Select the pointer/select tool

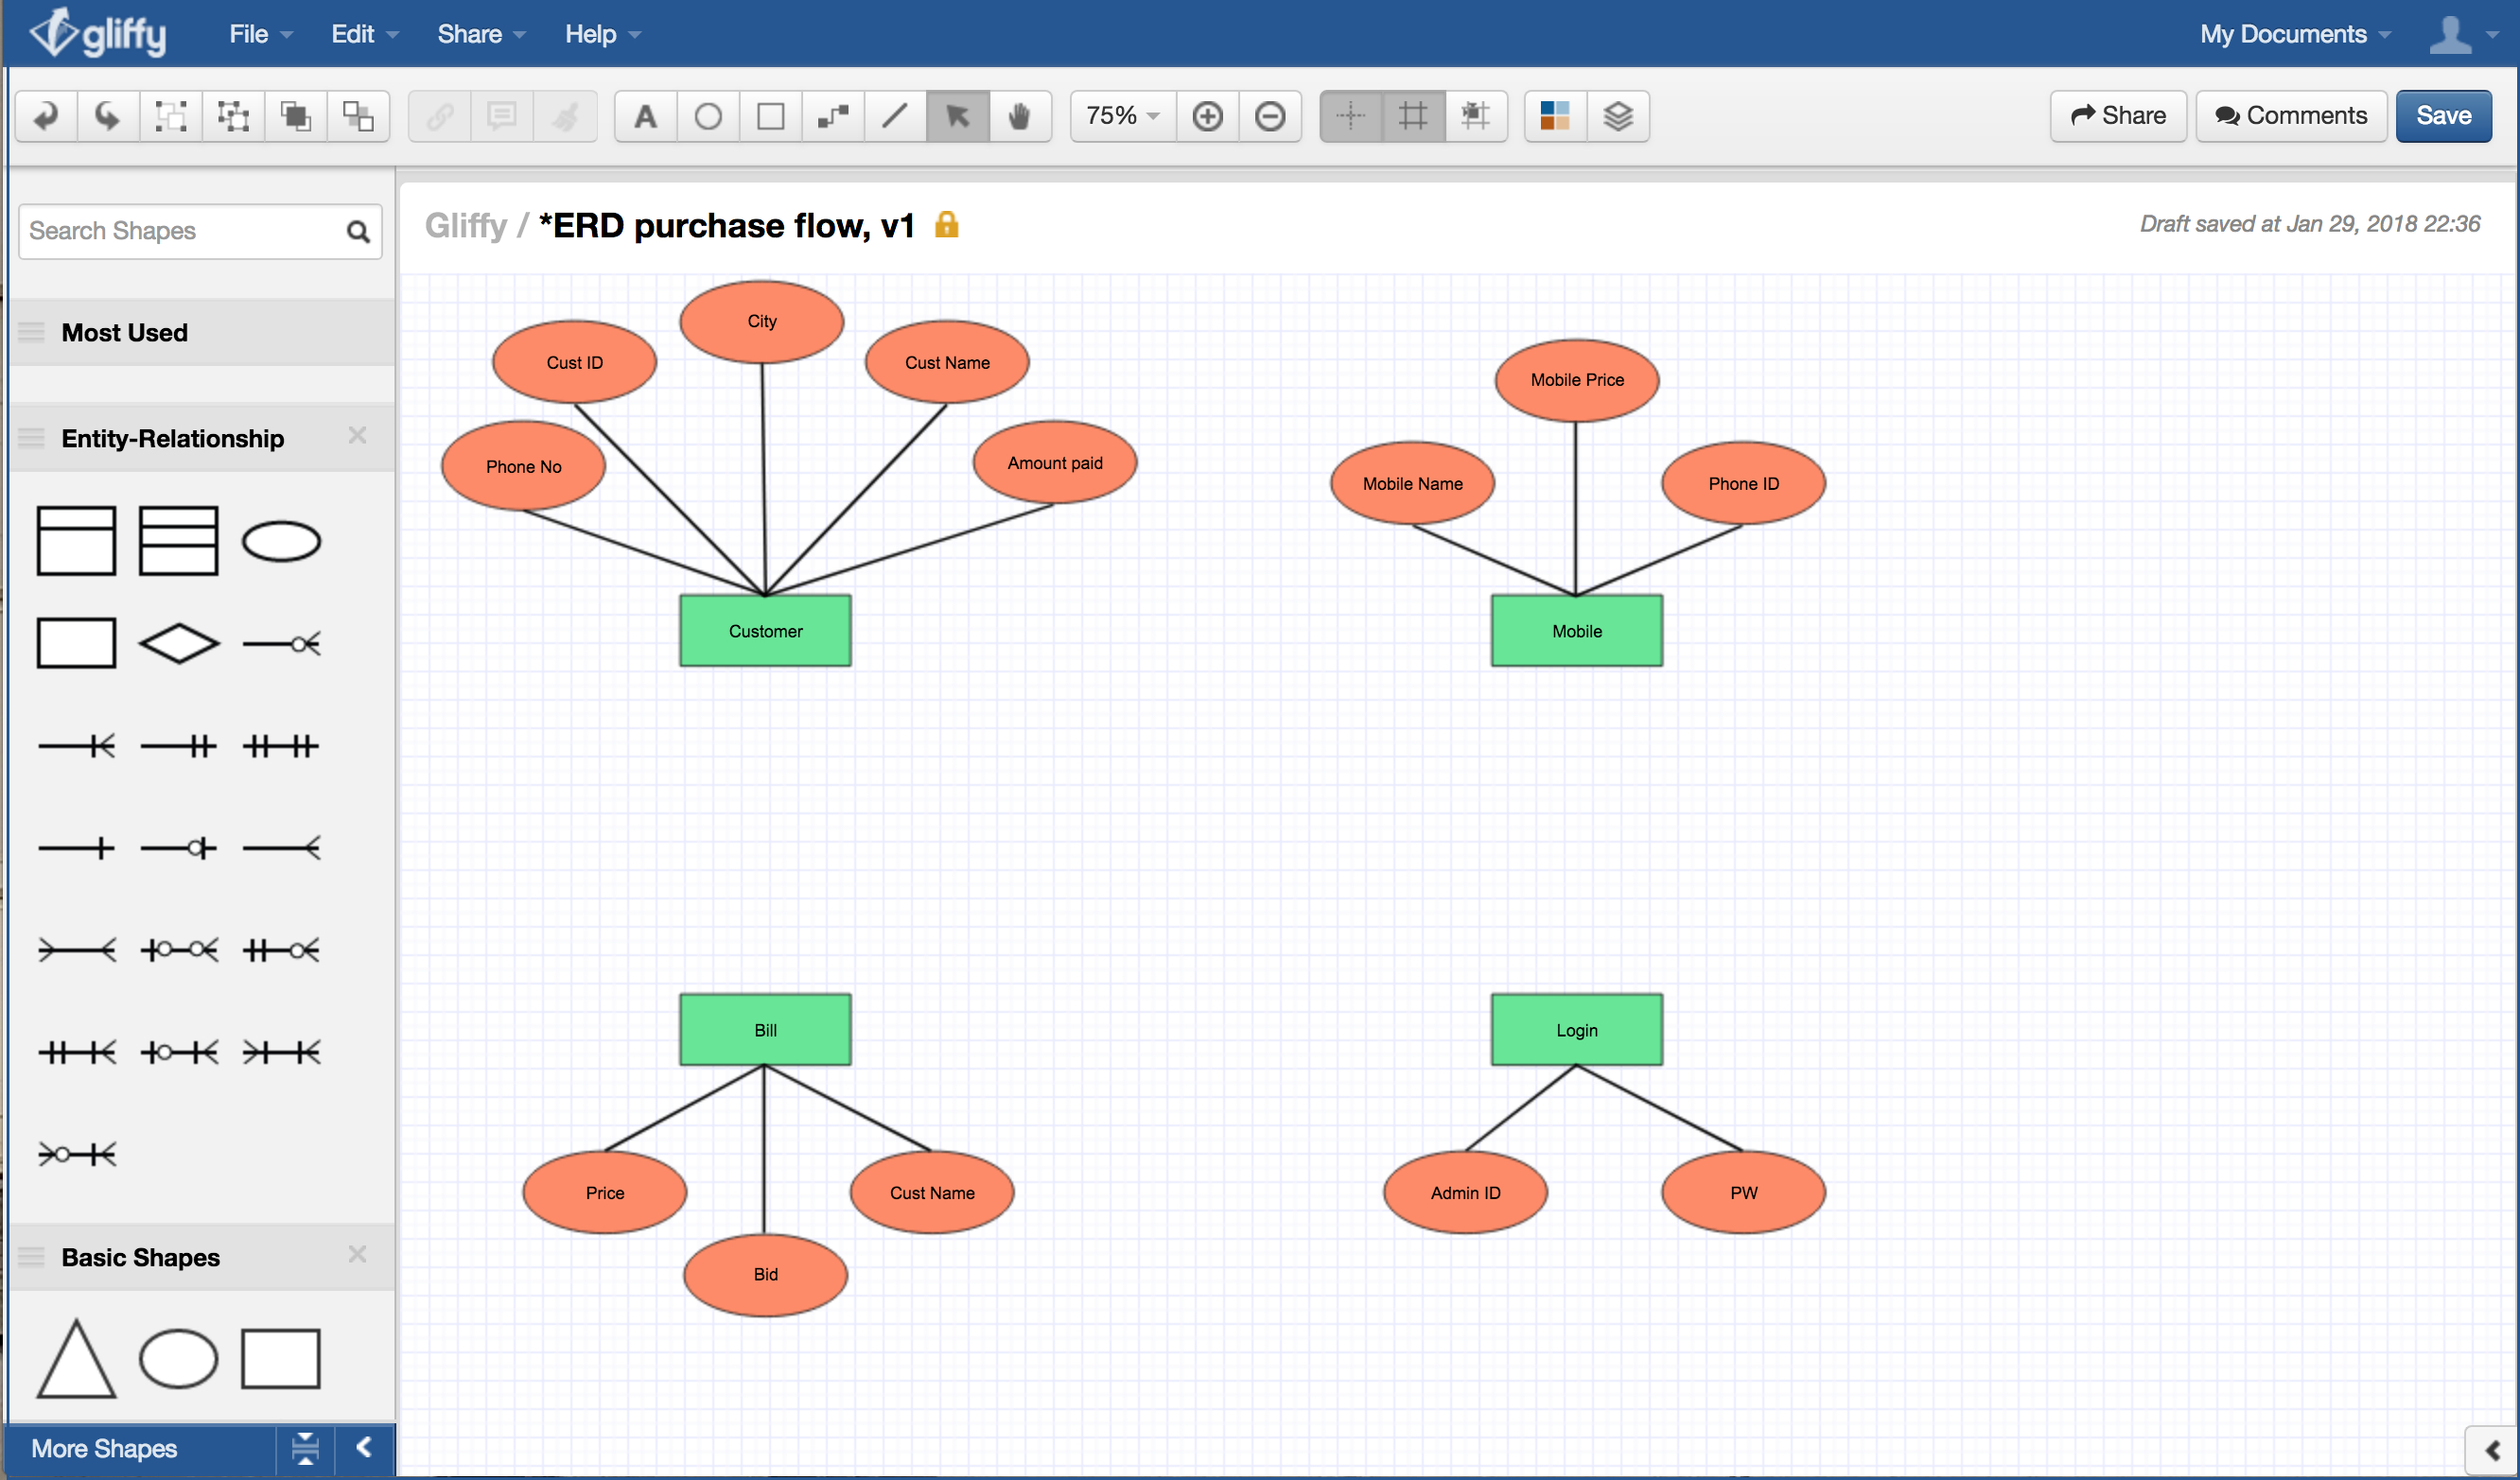pos(960,114)
